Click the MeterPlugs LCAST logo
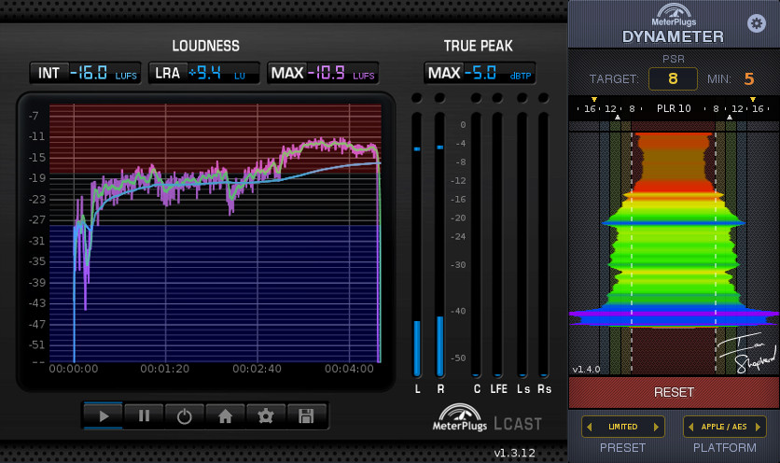The height and width of the screenshot is (463, 780). tap(487, 418)
